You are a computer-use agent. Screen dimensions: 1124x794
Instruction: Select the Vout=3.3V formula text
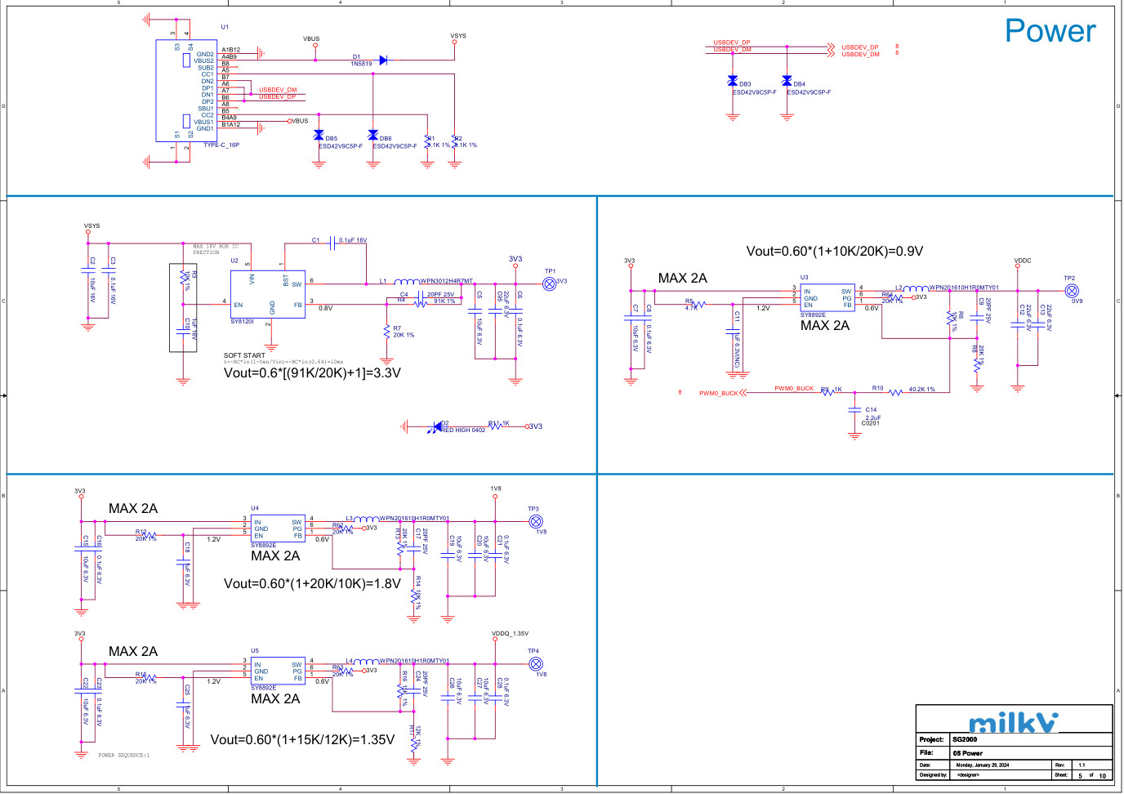pos(312,372)
